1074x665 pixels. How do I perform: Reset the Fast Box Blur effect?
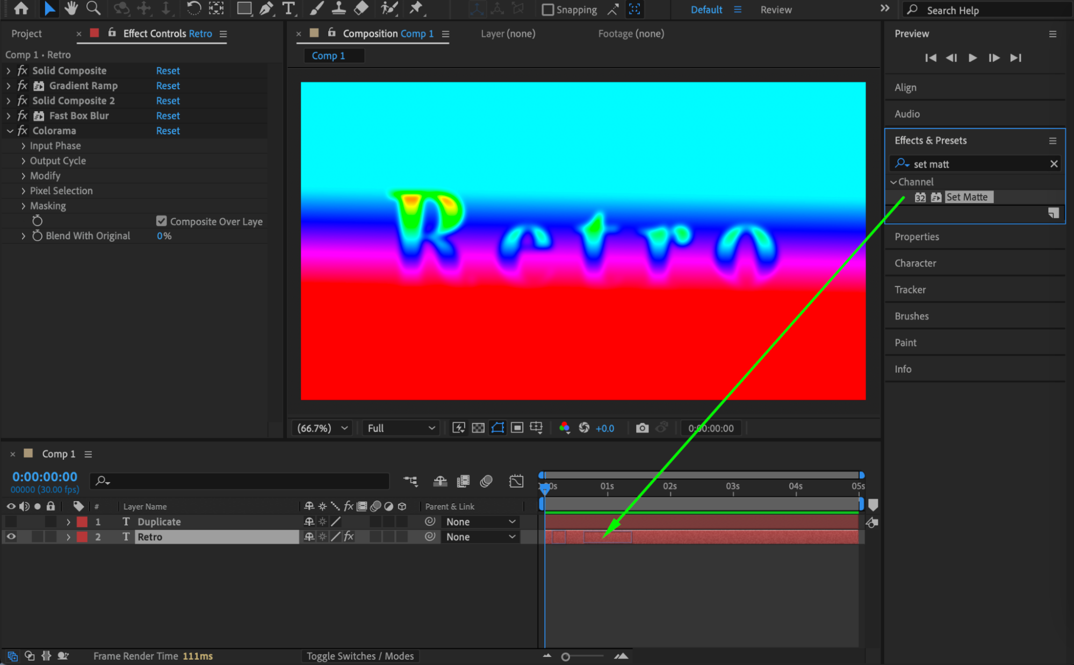click(x=168, y=116)
